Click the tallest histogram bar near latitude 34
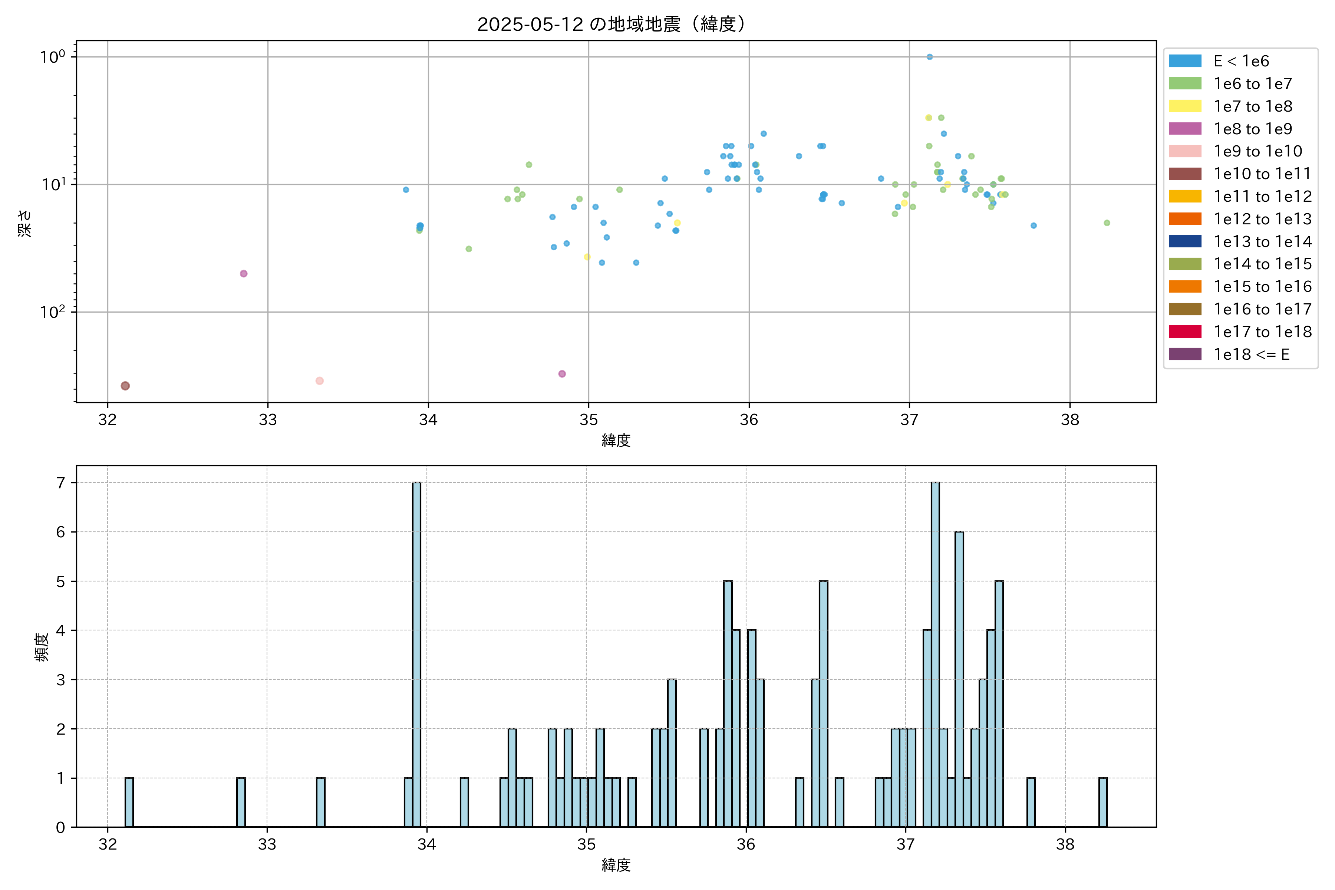This screenshot has width=1335, height=890. pos(416,653)
